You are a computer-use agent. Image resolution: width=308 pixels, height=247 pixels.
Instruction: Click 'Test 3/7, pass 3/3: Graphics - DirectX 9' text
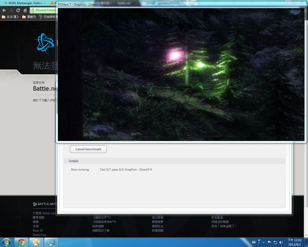point(126,169)
